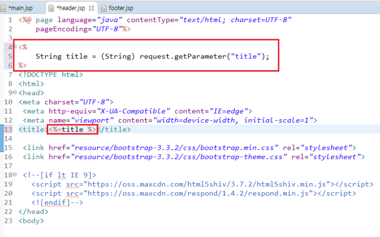Click line number 23 in the gutter
The height and width of the screenshot is (237, 380).
tap(8, 220)
